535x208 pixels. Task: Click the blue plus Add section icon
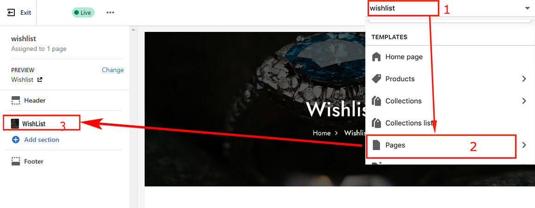[16, 140]
